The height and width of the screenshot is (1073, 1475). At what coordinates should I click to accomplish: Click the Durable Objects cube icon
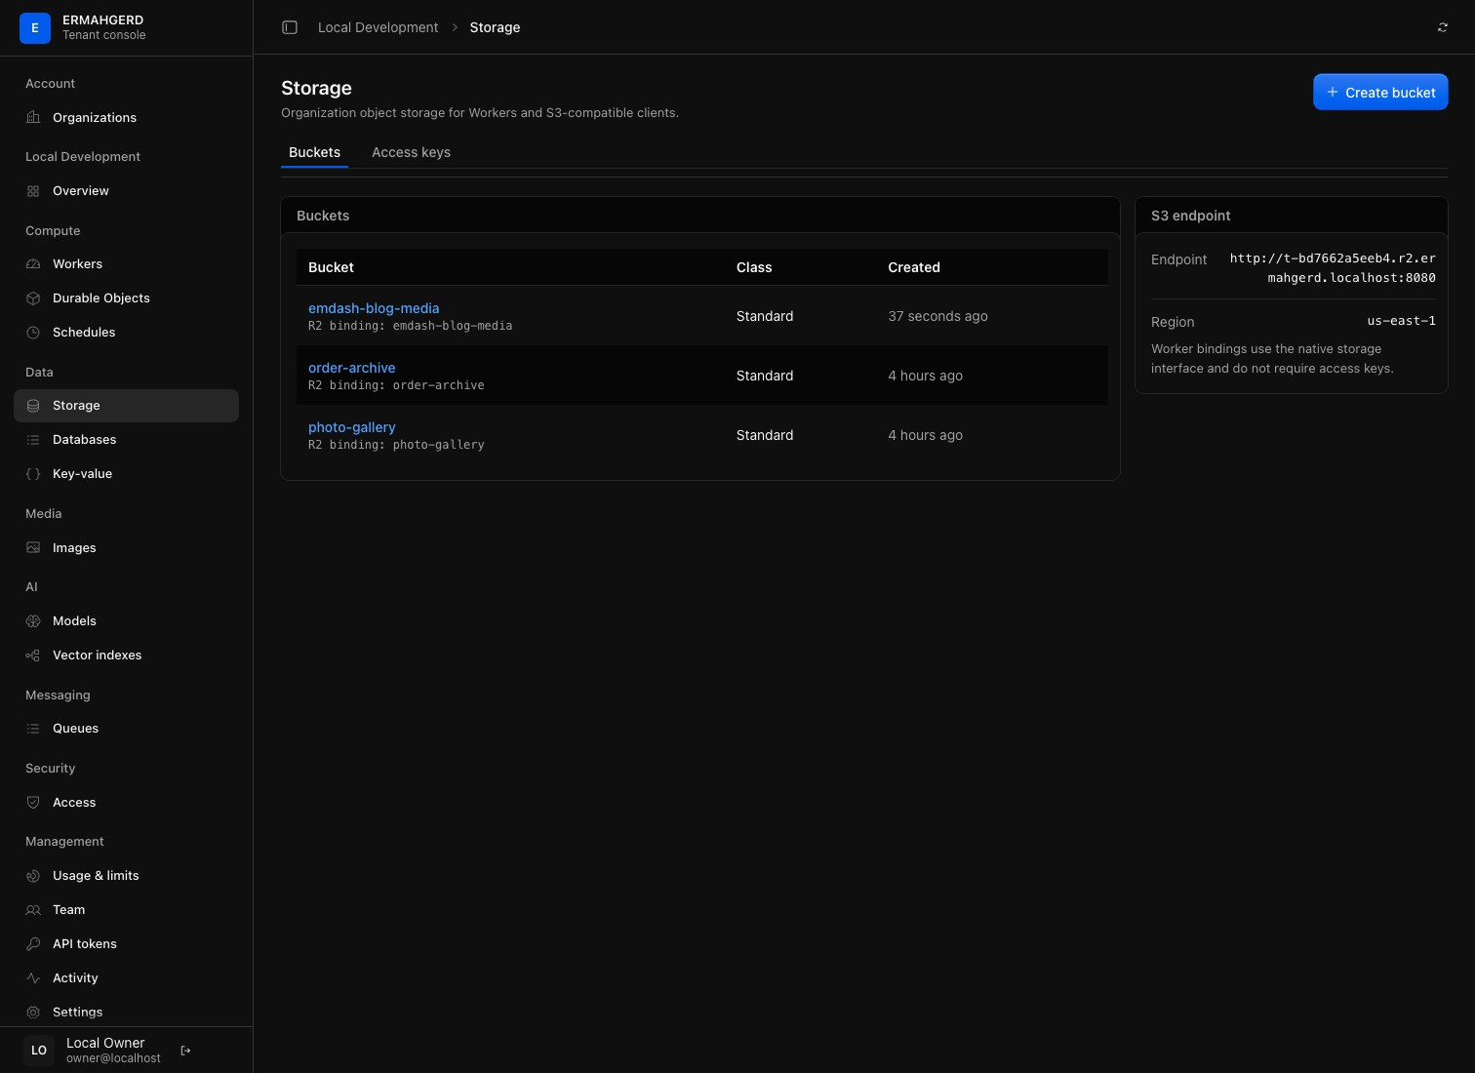point(33,298)
